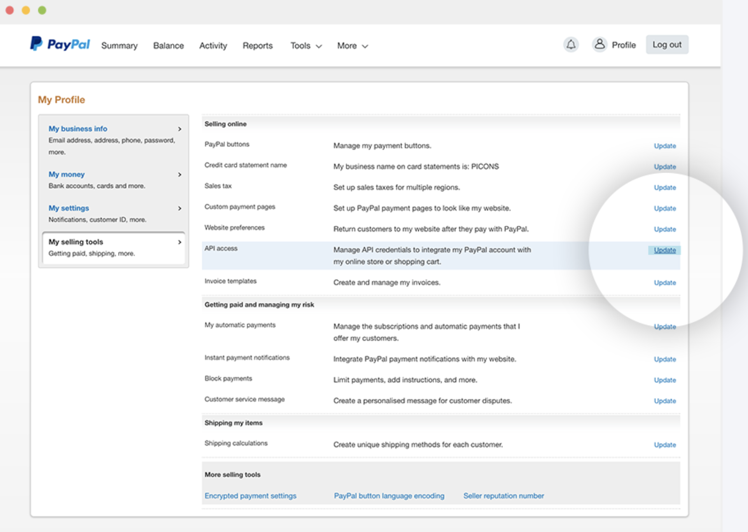The height and width of the screenshot is (532, 748).
Task: Click the PayPal logo icon
Action: (36, 44)
